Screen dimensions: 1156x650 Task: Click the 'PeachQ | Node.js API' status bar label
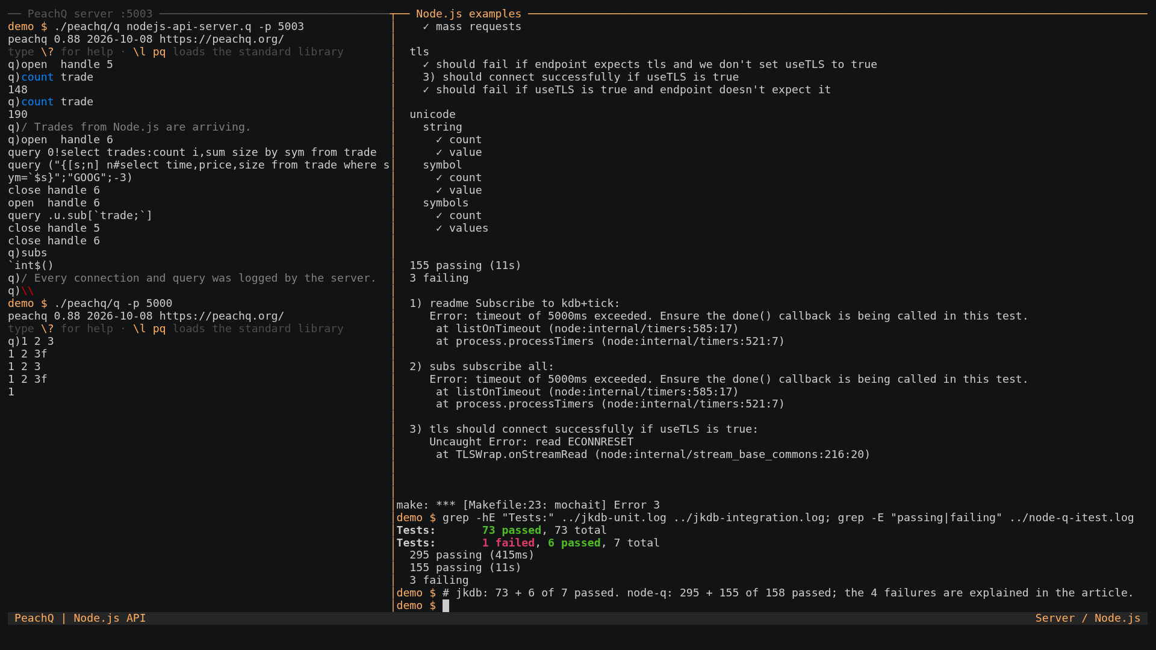click(x=80, y=618)
